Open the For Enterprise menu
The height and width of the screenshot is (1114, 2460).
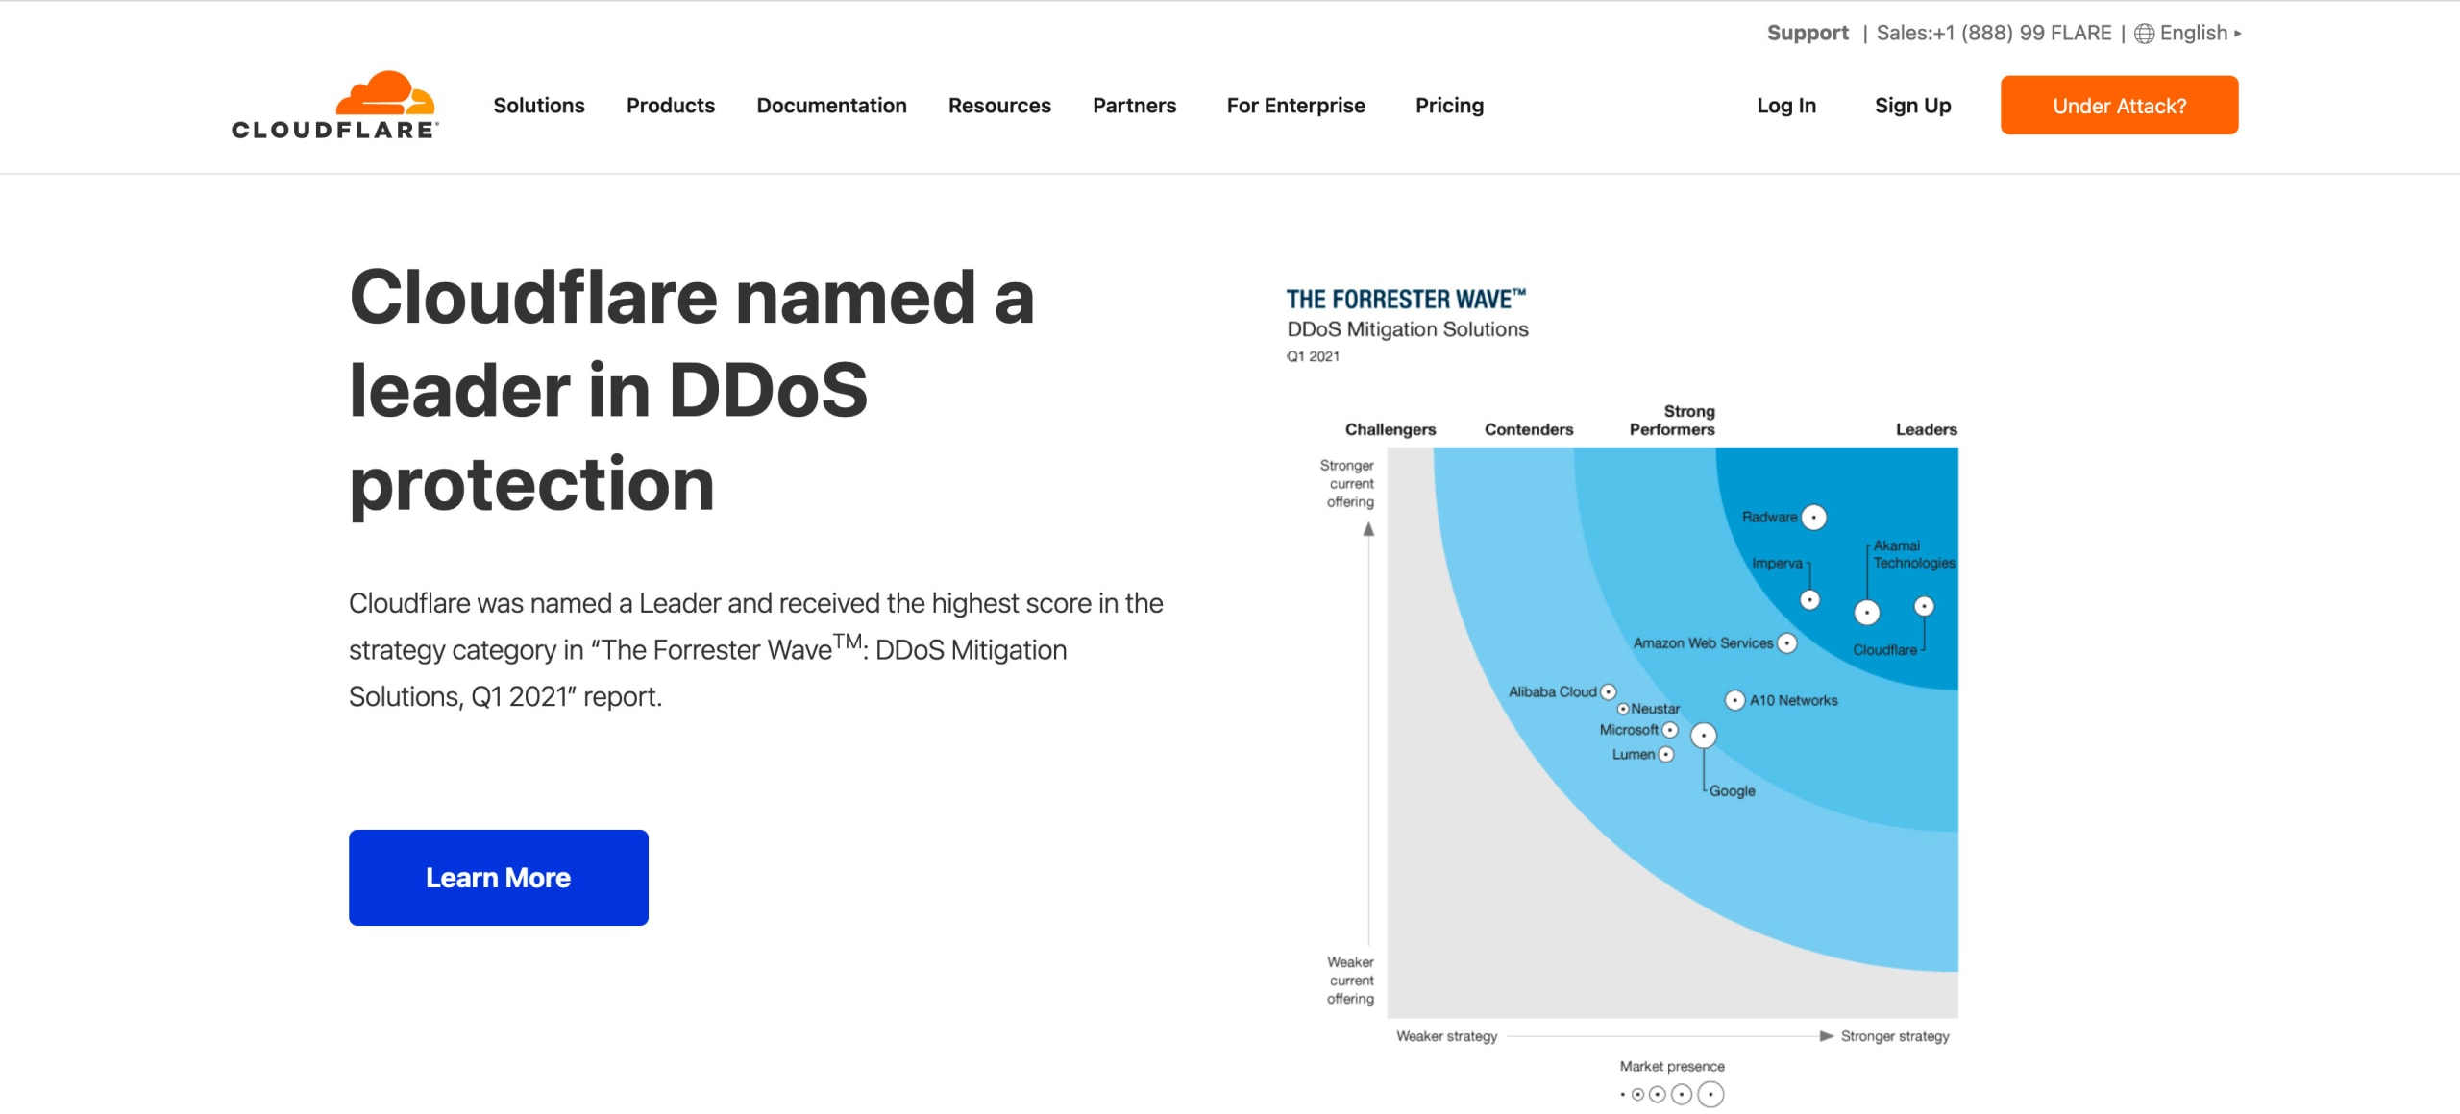click(x=1296, y=106)
